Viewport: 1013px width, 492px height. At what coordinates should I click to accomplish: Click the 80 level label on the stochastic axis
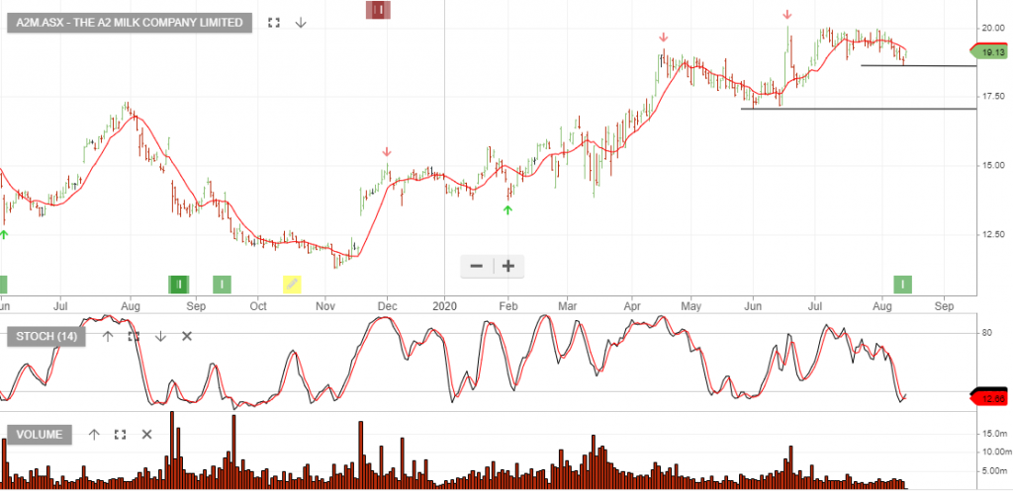point(987,333)
